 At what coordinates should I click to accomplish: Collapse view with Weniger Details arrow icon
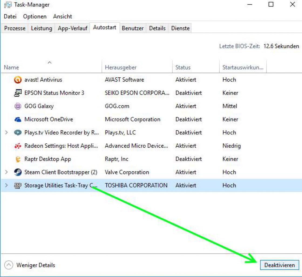point(8,265)
